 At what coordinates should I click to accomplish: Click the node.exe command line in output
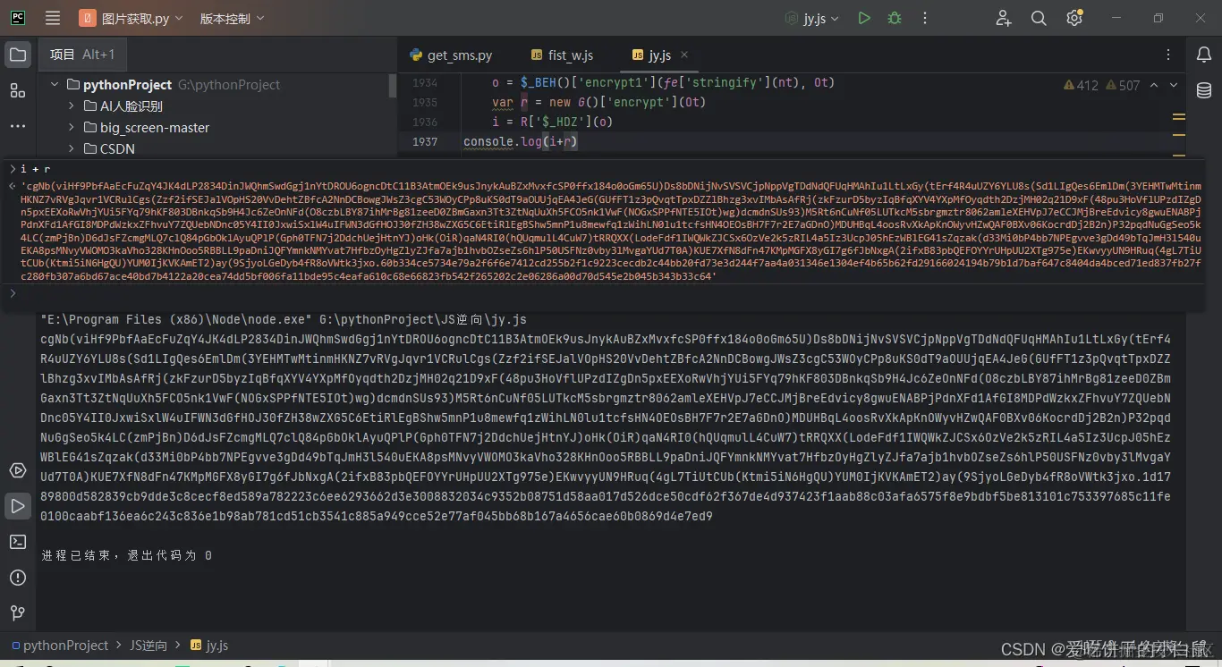point(284,320)
